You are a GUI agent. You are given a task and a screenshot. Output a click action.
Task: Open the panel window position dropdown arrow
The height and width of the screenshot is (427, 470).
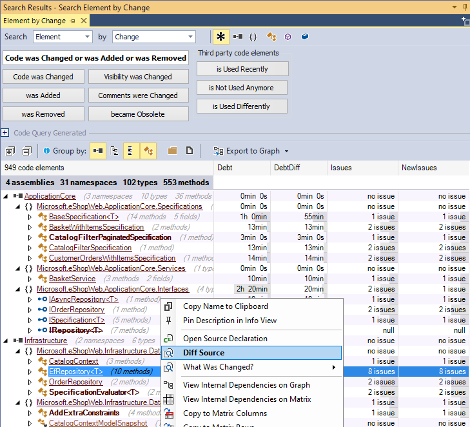455,7
